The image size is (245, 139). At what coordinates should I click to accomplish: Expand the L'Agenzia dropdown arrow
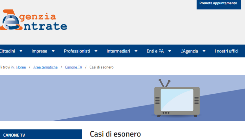coord(204,51)
